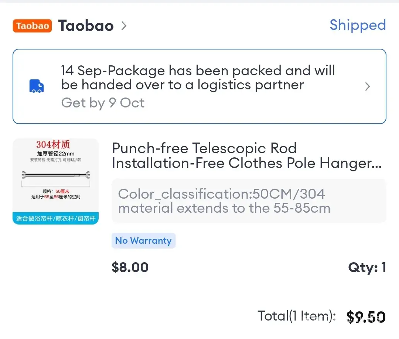Tap the No Warranty badge
Viewport: 399px width, 339px height.
143,241
